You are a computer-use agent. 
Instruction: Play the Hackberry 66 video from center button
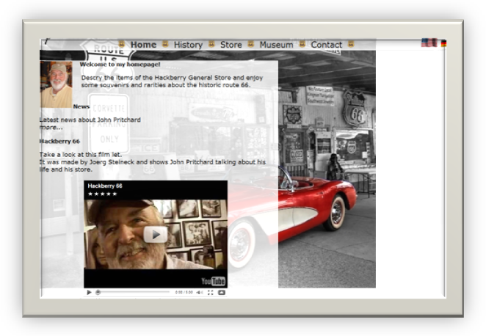click(155, 234)
